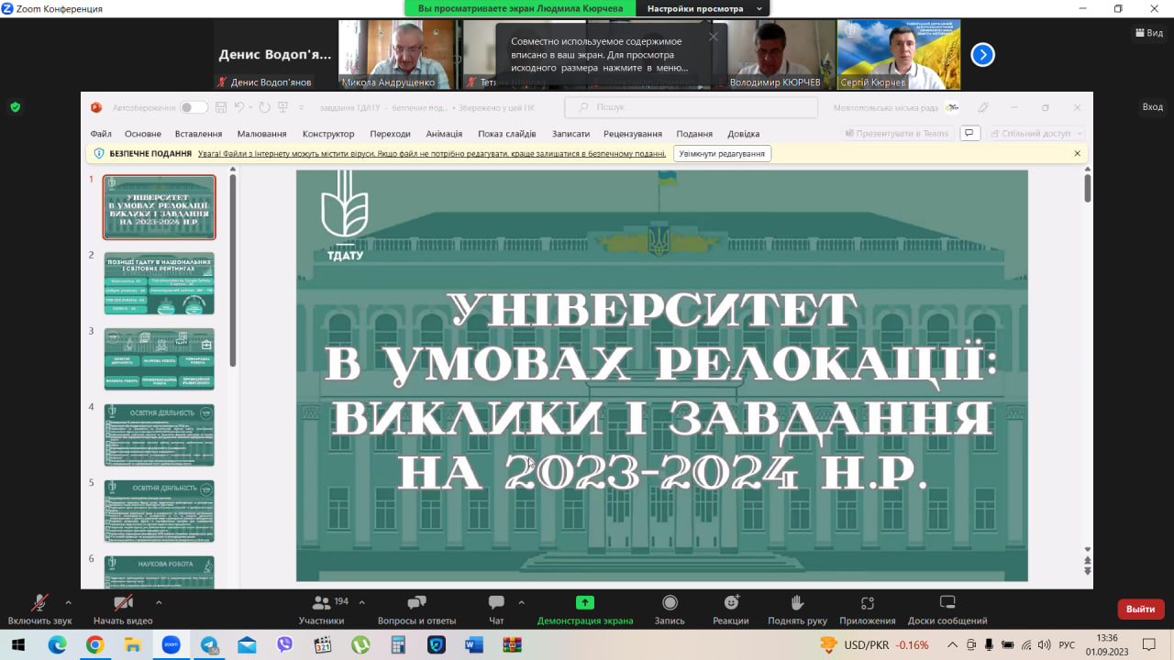Click the Увімкнути редагування button
1174x660 pixels.
[722, 154]
